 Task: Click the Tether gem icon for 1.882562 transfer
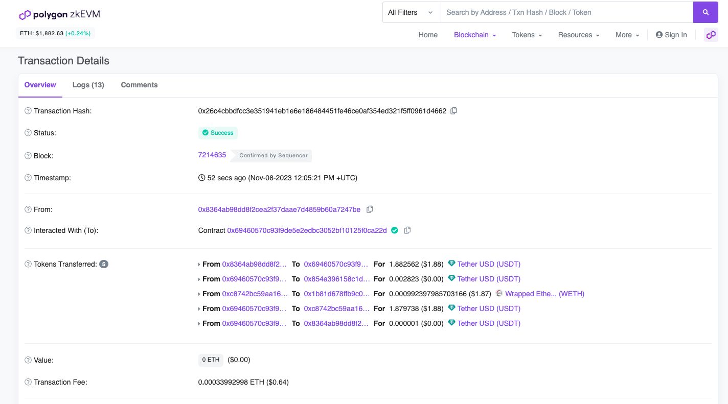pyautogui.click(x=451, y=264)
